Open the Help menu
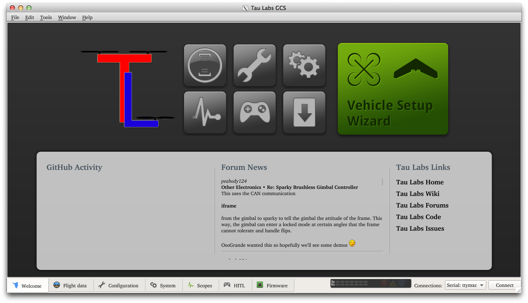The width and height of the screenshot is (528, 303). pos(87,17)
